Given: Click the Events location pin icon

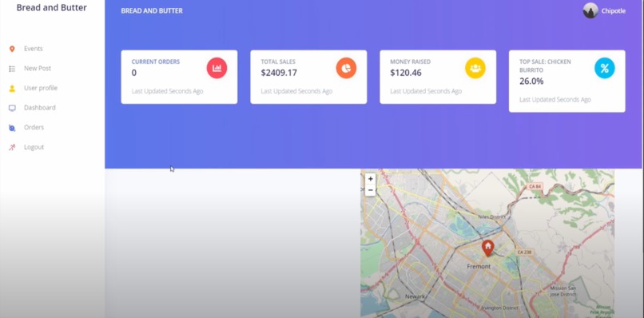Looking at the screenshot, I should coord(12,49).
